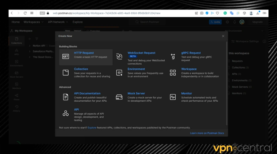277x154 pixels.
Task: Open Environments in left sidebar
Action: pos(16,63)
